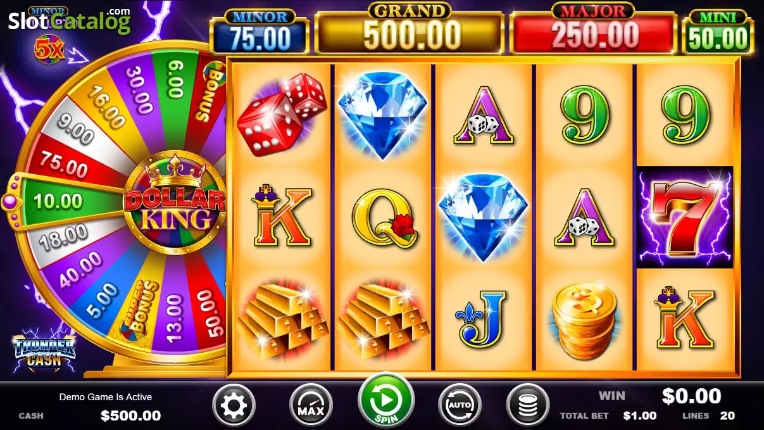The image size is (764, 430).
Task: Click the red lightning 7 symbol
Action: point(685,217)
